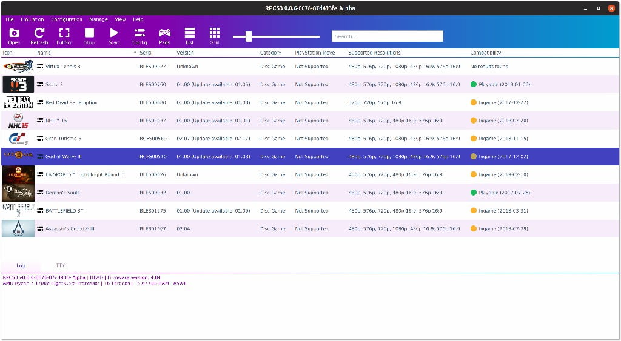Start the selected game
The width and height of the screenshot is (621, 341).
click(x=114, y=35)
